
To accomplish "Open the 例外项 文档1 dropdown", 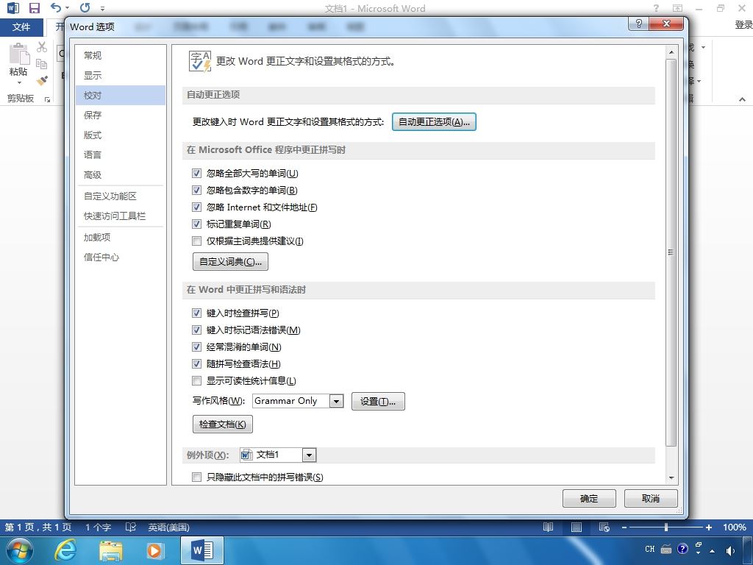I will [x=310, y=455].
